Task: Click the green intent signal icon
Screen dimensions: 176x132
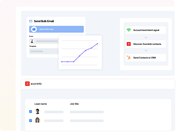Action: [129, 30]
